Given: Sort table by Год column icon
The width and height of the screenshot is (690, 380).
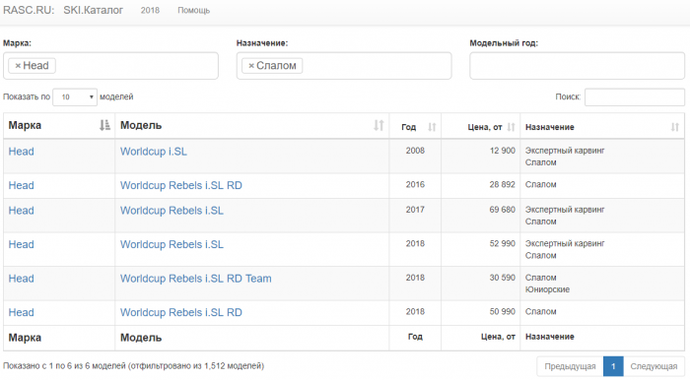Looking at the screenshot, I should [x=432, y=127].
